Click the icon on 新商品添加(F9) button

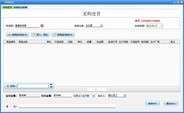click(x=55, y=35)
